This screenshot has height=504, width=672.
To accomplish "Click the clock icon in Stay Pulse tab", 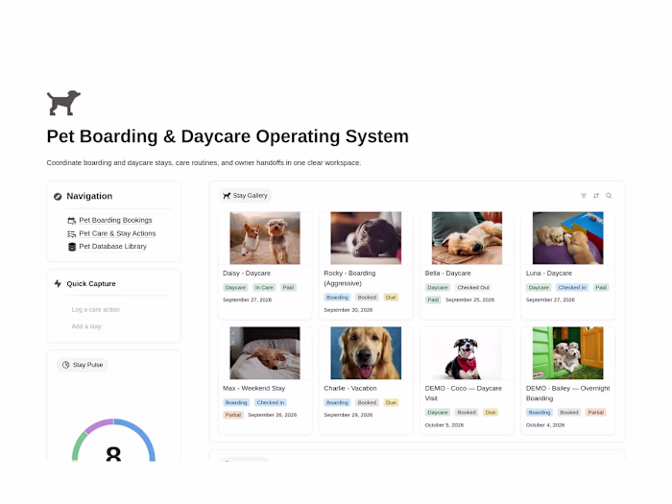I will click(65, 365).
